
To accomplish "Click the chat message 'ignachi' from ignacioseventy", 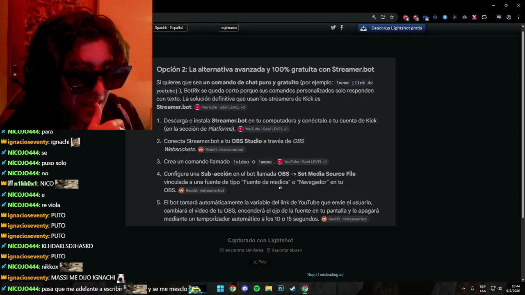I will click(x=60, y=142).
